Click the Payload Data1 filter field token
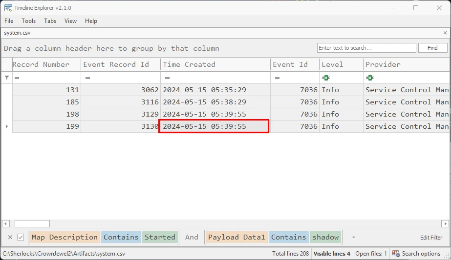The width and height of the screenshot is (451, 260). click(x=236, y=237)
